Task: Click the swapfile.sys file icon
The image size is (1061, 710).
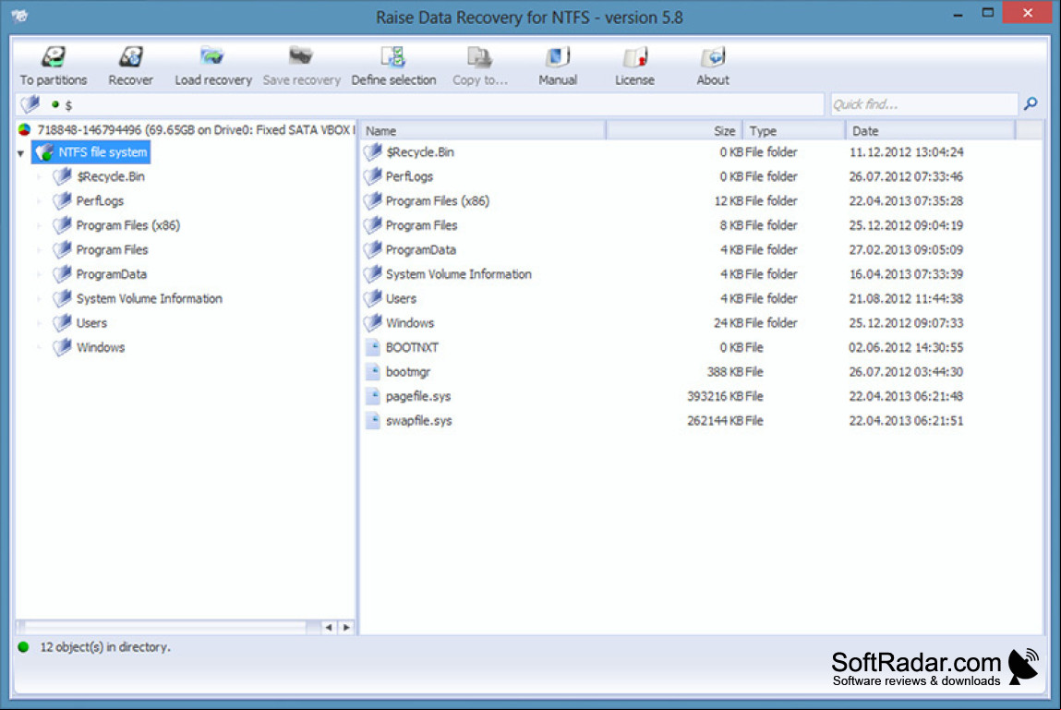Action: [x=373, y=420]
